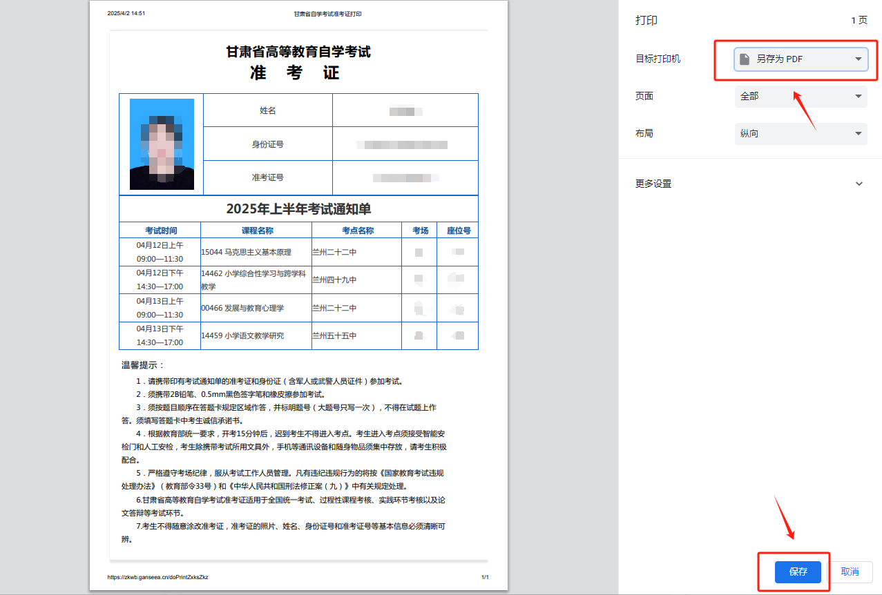
Task: Click the 2025/4/2 14:51 timestamp in header
Action: pyautogui.click(x=126, y=14)
